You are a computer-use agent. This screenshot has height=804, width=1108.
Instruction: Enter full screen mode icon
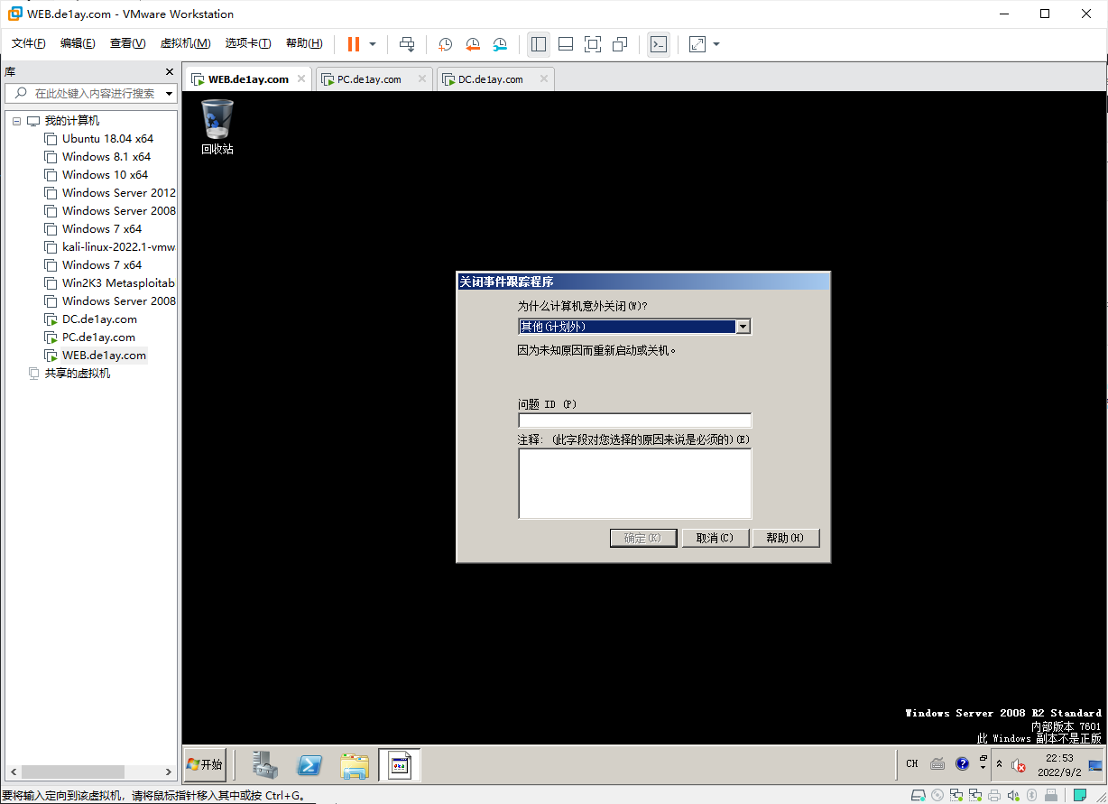(x=593, y=44)
